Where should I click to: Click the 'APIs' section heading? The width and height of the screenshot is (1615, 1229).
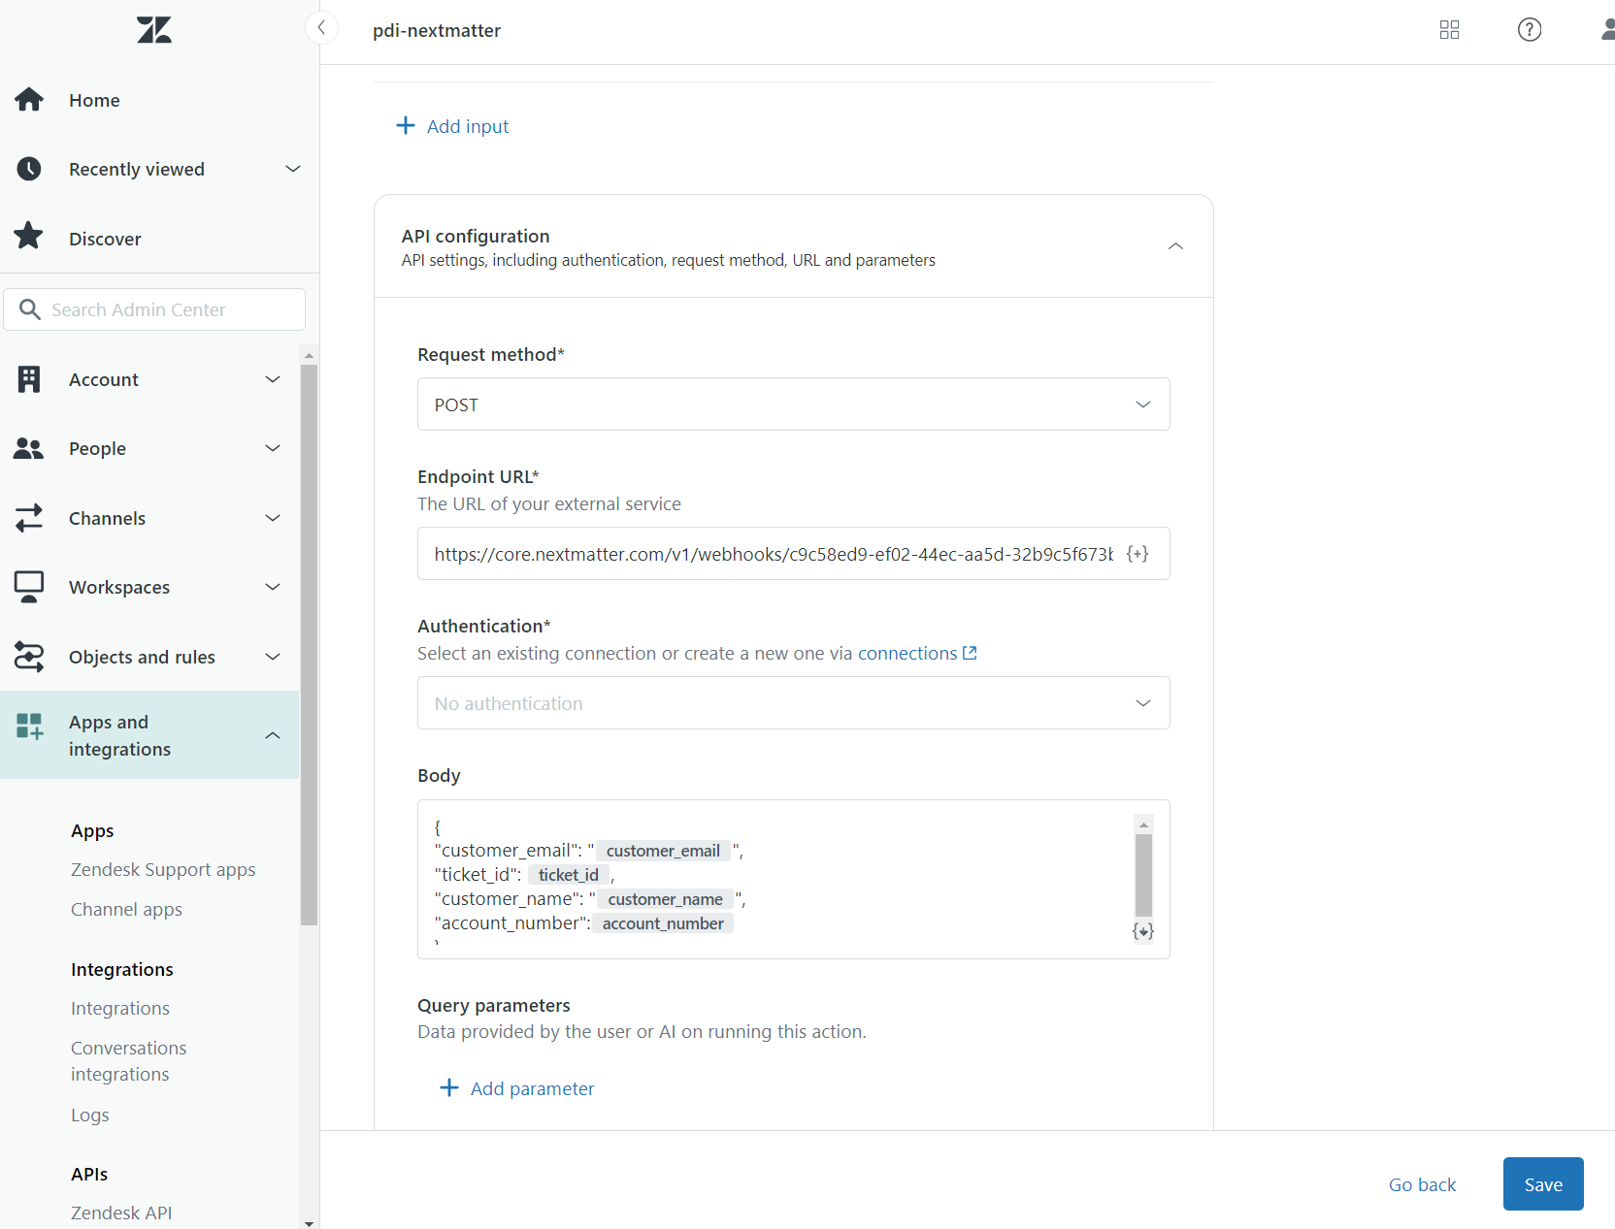(89, 1174)
